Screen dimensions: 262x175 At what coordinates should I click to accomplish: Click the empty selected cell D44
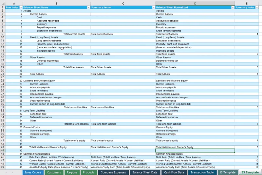[195, 151]
